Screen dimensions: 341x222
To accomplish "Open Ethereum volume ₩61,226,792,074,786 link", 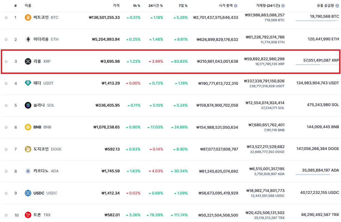I will click(x=265, y=37).
